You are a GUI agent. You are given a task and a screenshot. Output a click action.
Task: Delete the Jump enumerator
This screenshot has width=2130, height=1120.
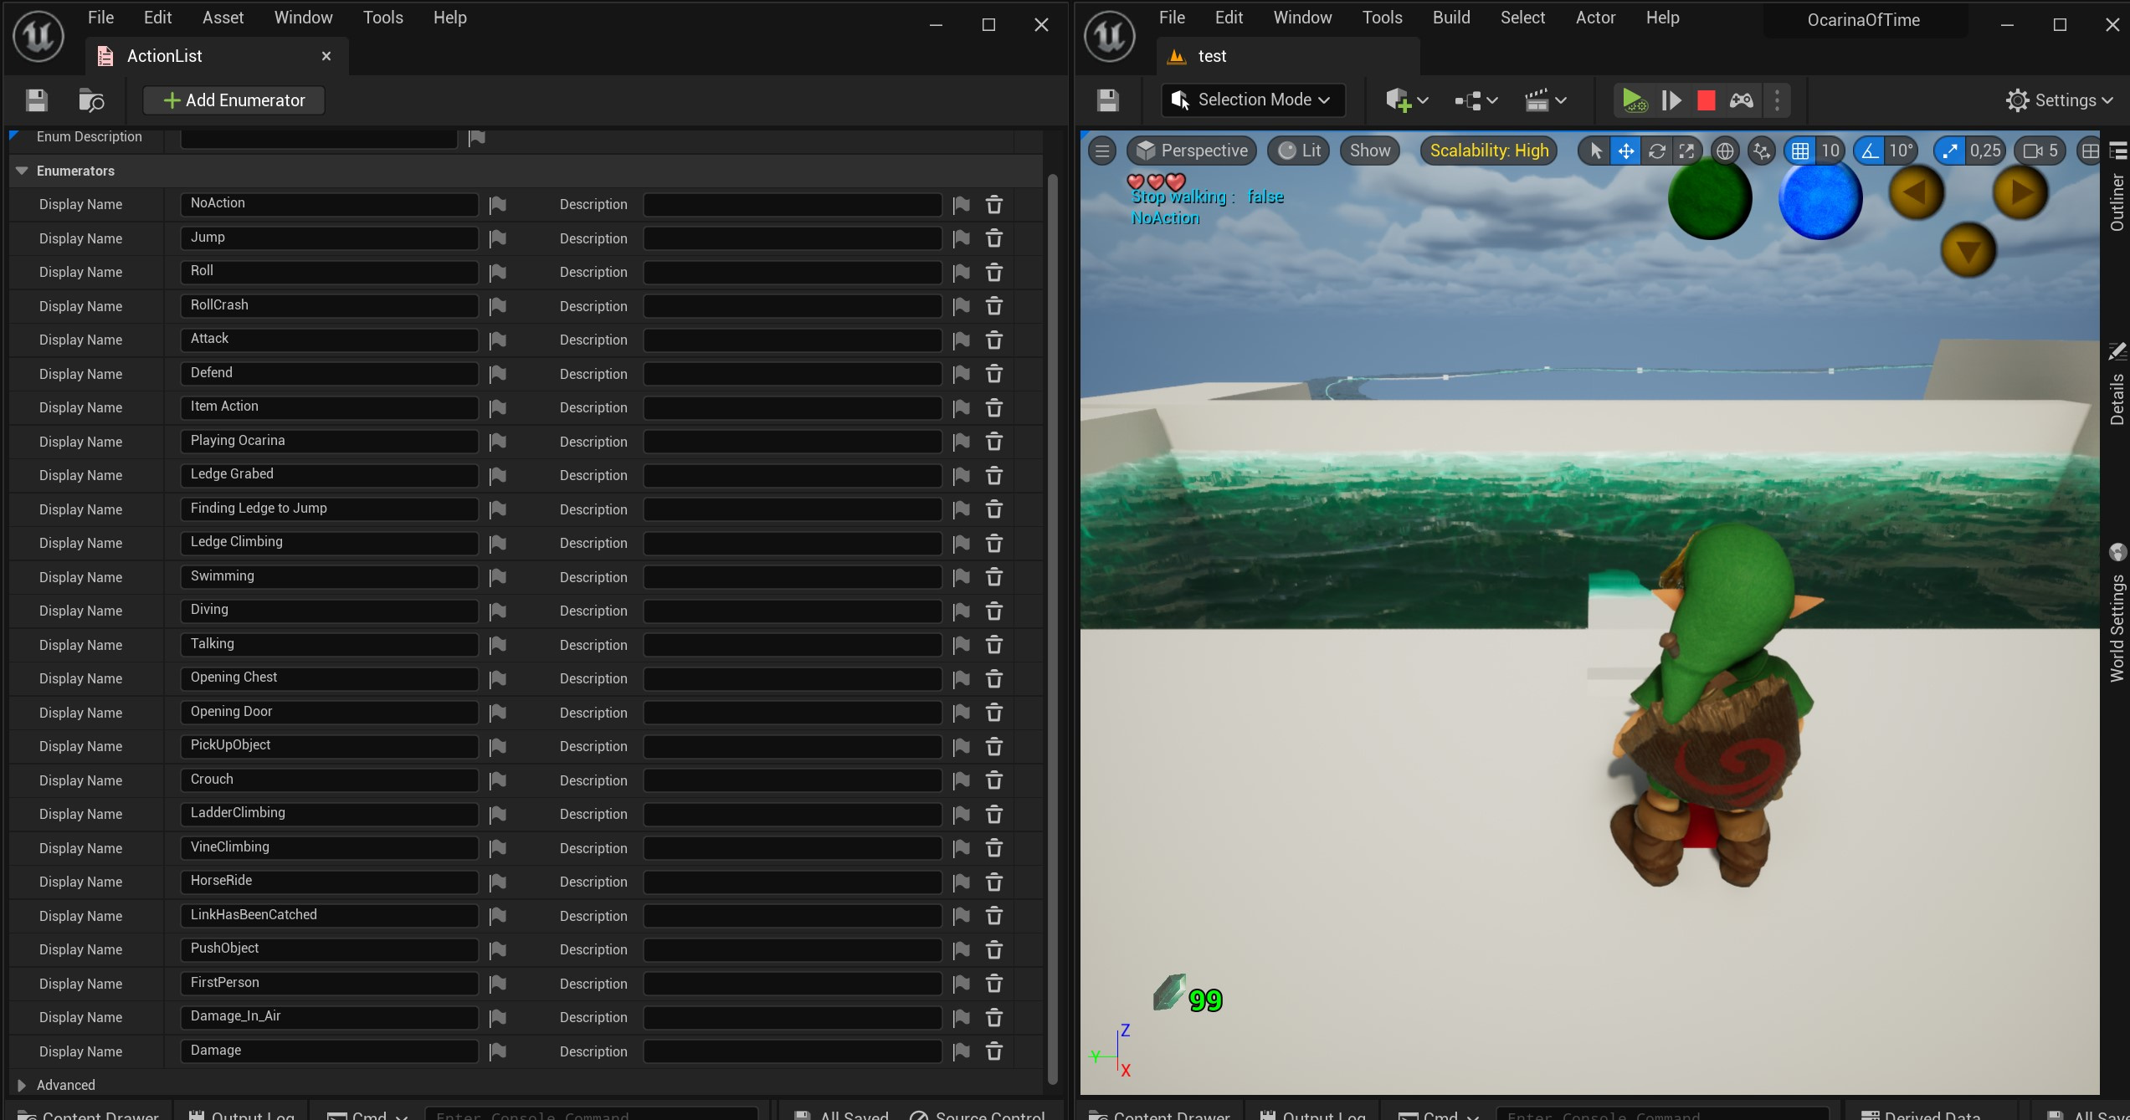pos(994,238)
